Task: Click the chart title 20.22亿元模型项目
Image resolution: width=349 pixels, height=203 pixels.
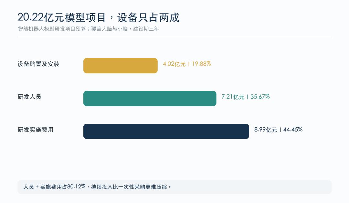Action: (x=61, y=17)
